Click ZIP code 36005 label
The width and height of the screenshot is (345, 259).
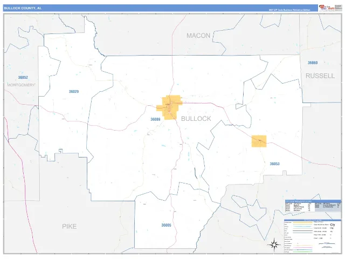166,225
